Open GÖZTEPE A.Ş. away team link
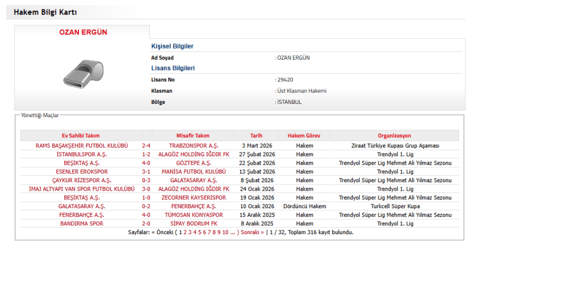The height and width of the screenshot is (306, 566). (193, 163)
